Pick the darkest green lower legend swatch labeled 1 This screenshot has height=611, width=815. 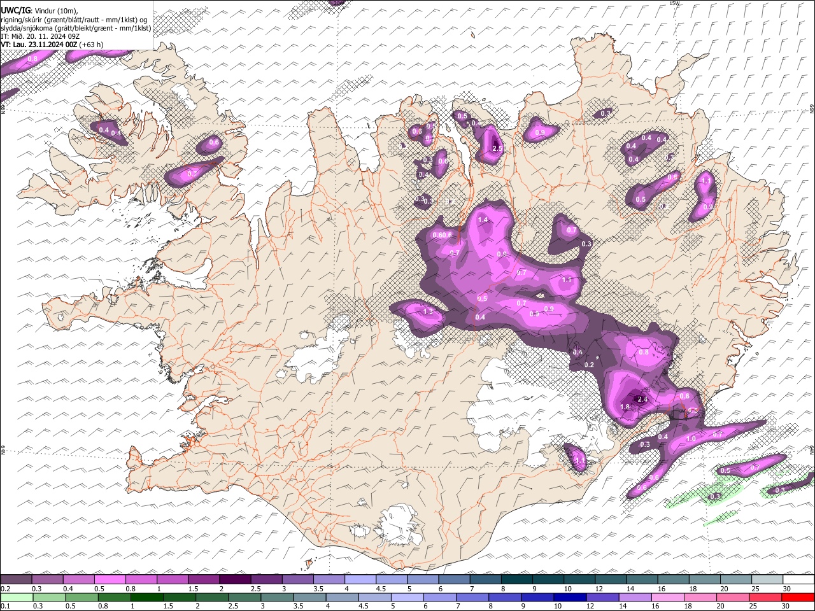[146, 597]
